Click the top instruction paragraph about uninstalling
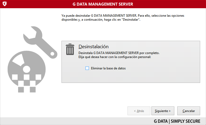Viewport: 206px width, 125px height. 122,18
